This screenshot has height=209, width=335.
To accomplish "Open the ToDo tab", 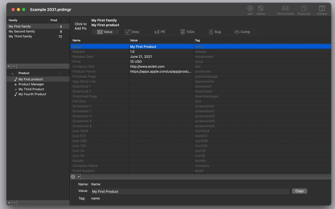I will (x=187, y=32).
